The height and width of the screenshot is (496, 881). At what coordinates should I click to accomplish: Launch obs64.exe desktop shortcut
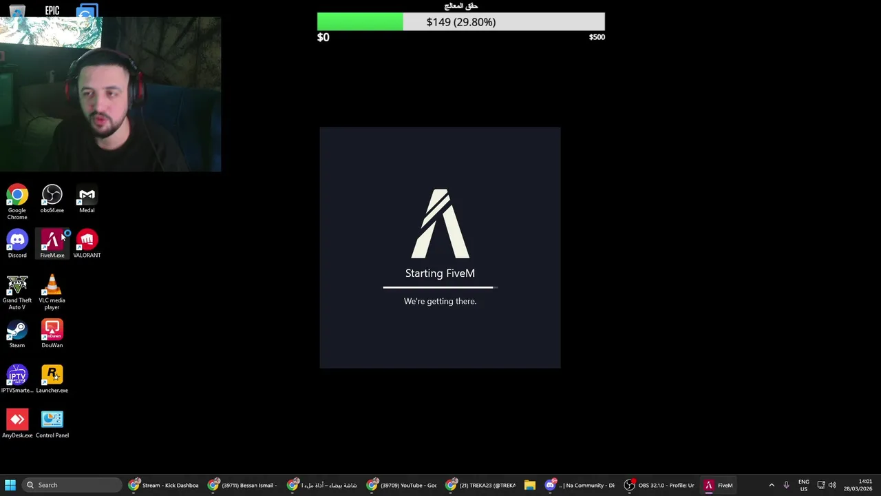click(52, 199)
